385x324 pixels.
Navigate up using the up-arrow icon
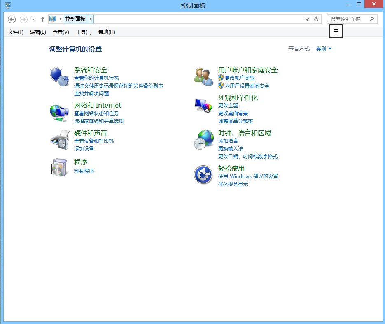[43, 19]
